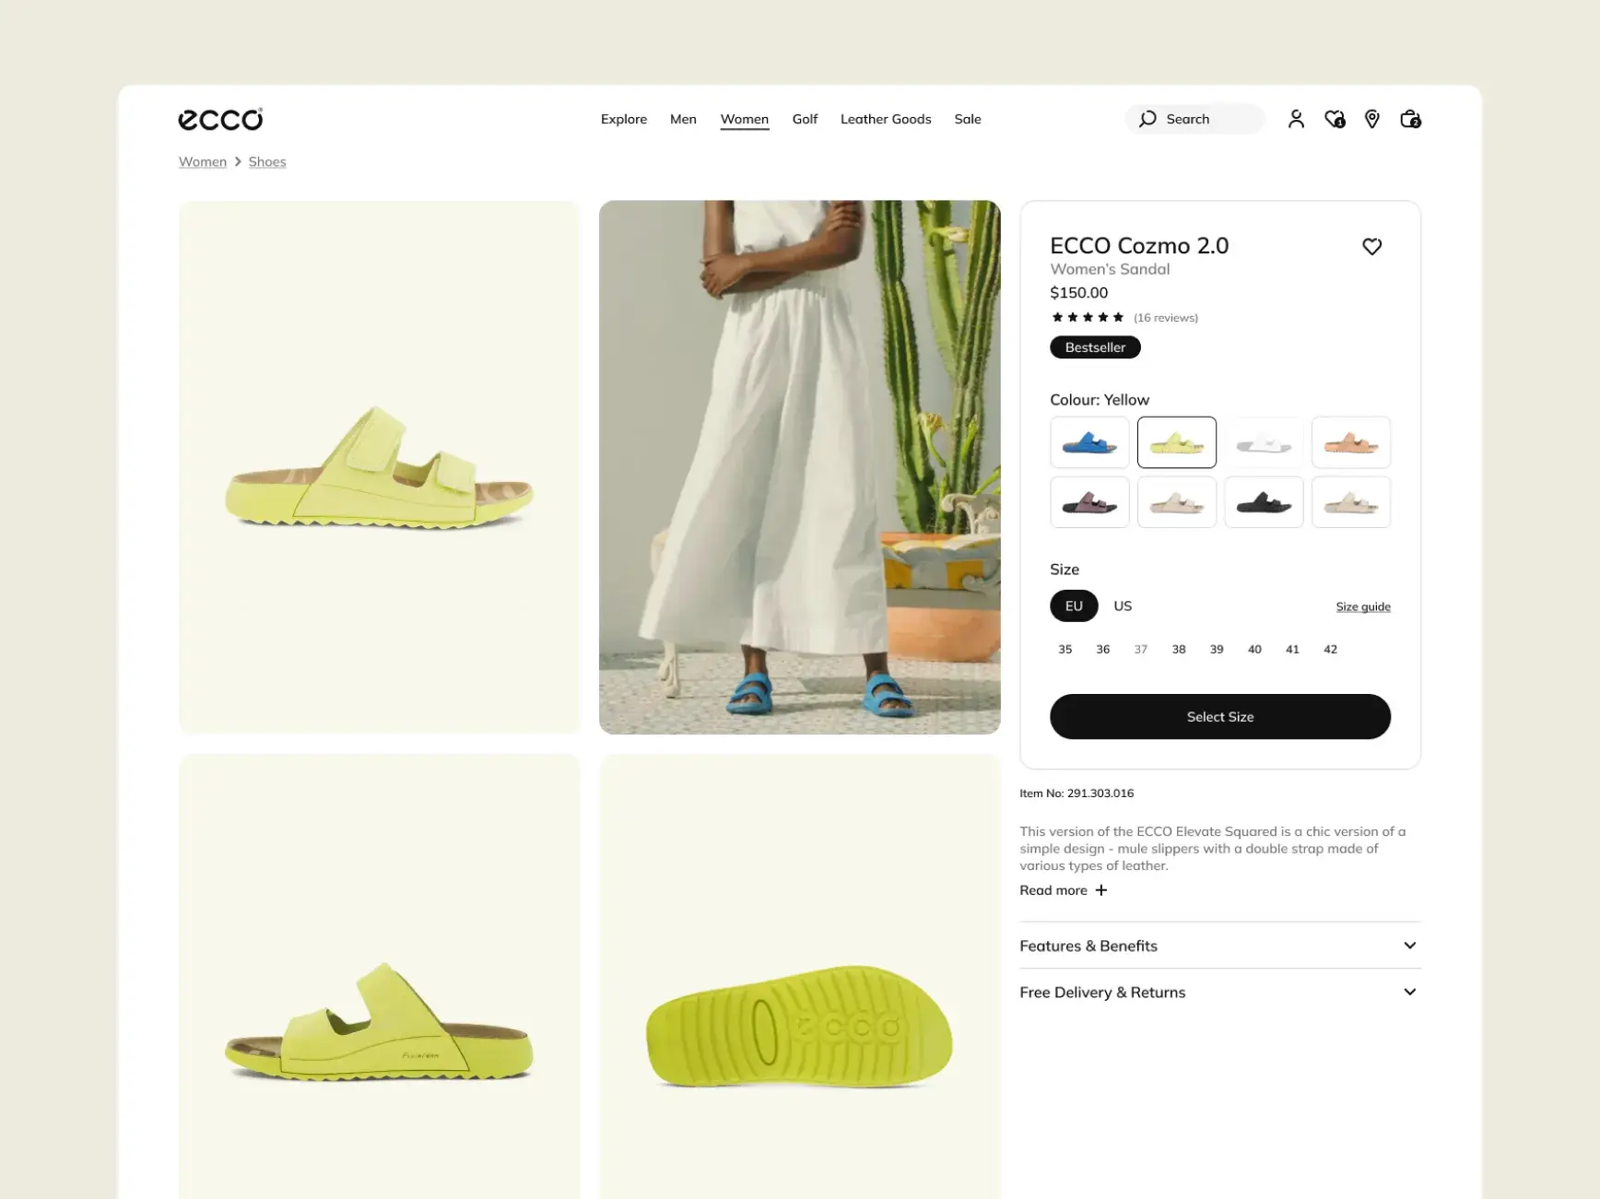Open the Sale menu
Viewport: 1600px width, 1199px height.
click(968, 119)
